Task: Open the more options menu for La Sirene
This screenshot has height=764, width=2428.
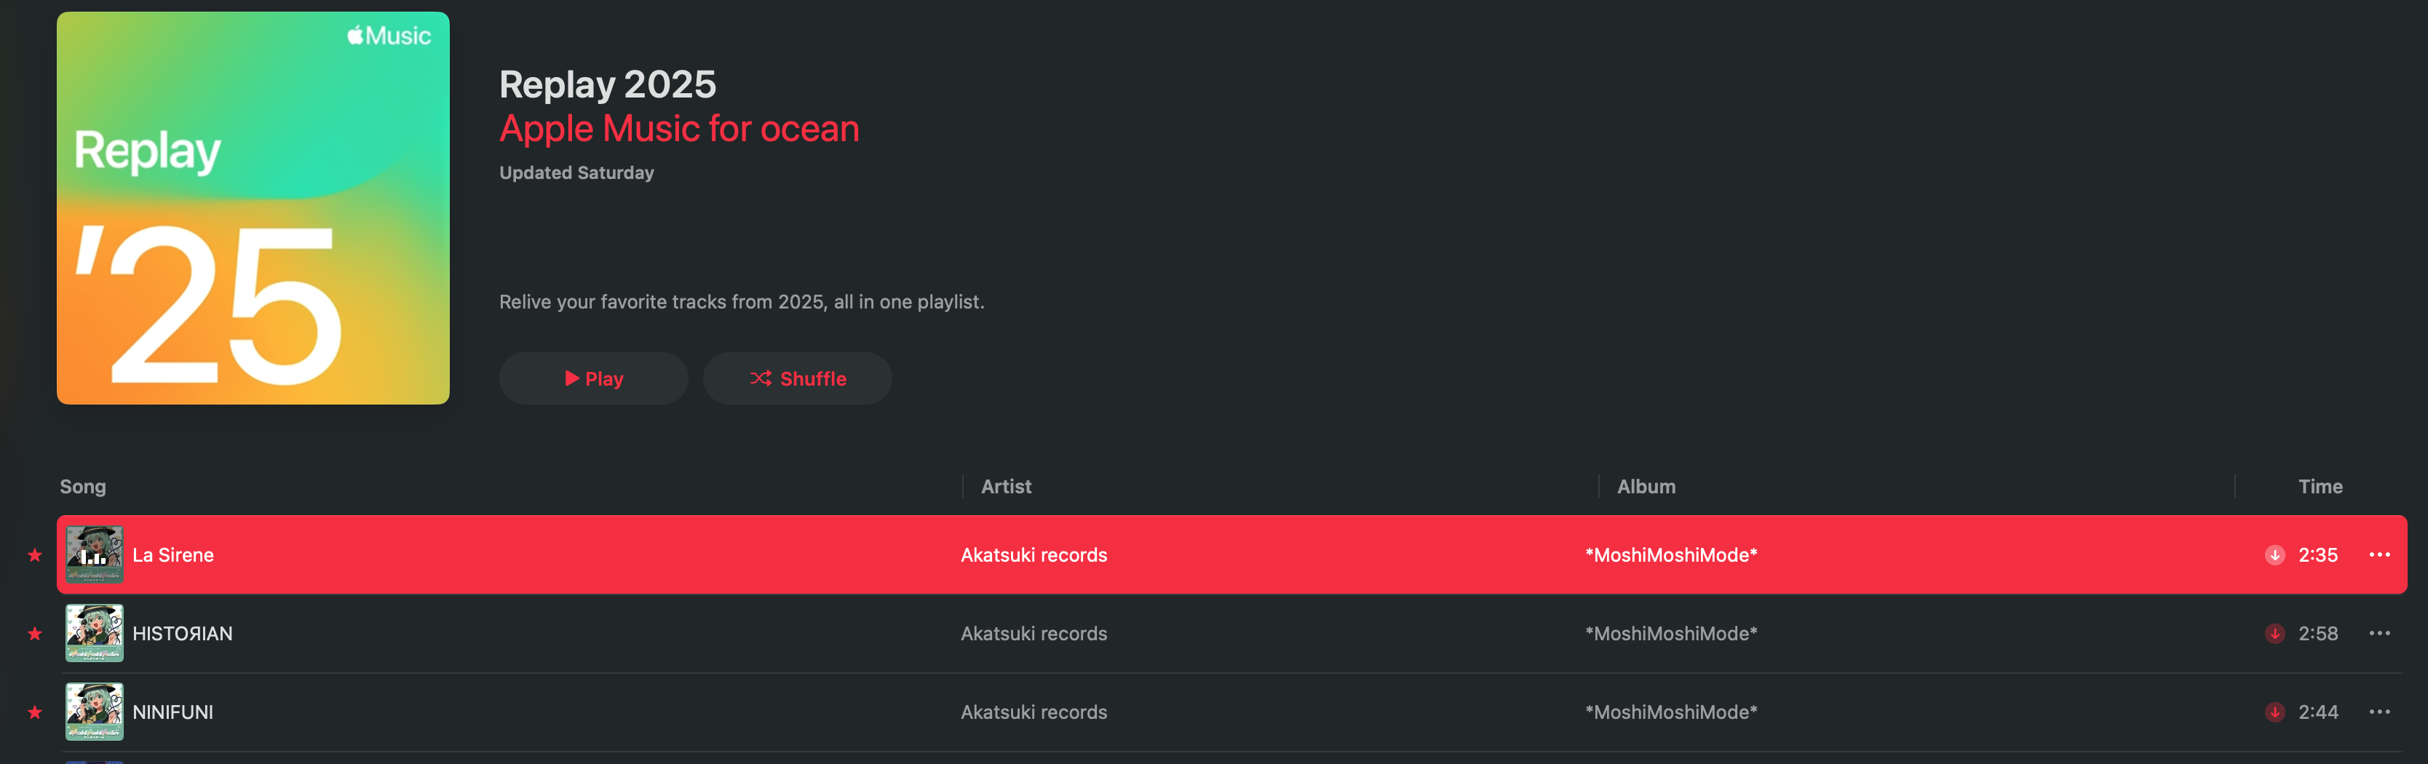Action: 2379,555
